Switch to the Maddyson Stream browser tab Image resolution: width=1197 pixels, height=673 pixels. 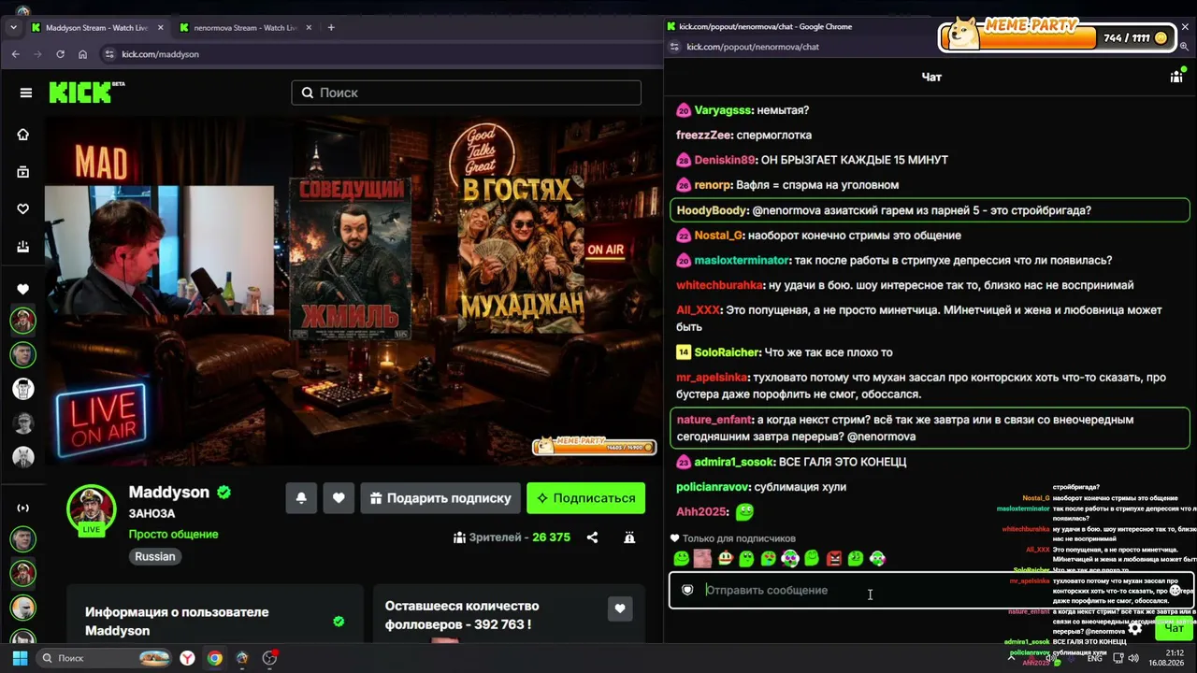[x=95, y=28]
